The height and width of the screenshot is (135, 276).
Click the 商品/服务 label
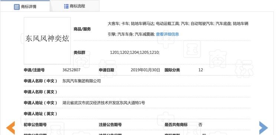click(82, 29)
